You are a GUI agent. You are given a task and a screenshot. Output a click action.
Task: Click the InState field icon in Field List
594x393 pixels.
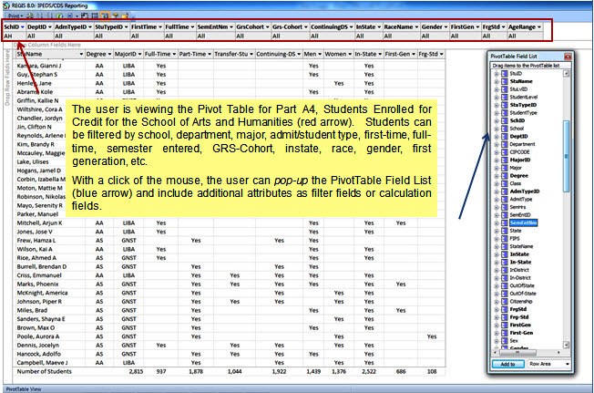click(505, 254)
